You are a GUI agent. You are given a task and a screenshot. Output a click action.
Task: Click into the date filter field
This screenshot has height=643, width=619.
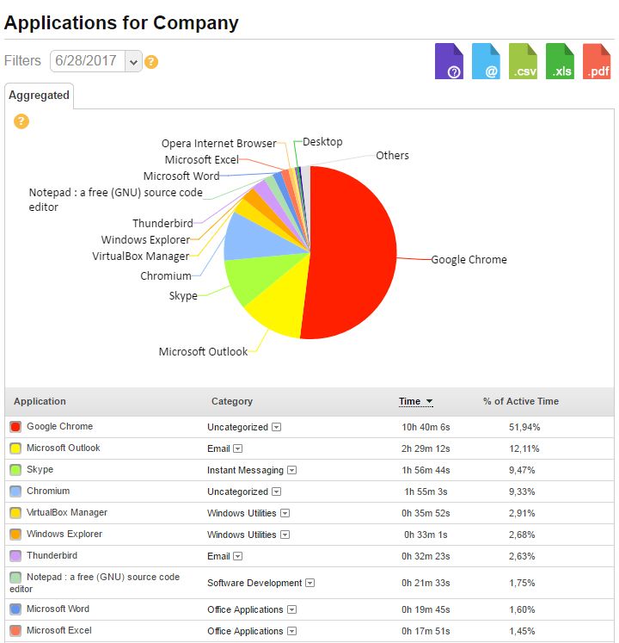tap(88, 61)
